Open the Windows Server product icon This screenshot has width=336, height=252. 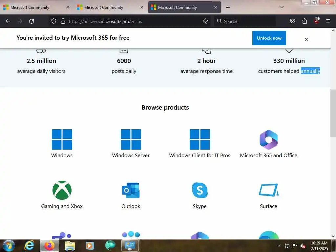click(131, 139)
